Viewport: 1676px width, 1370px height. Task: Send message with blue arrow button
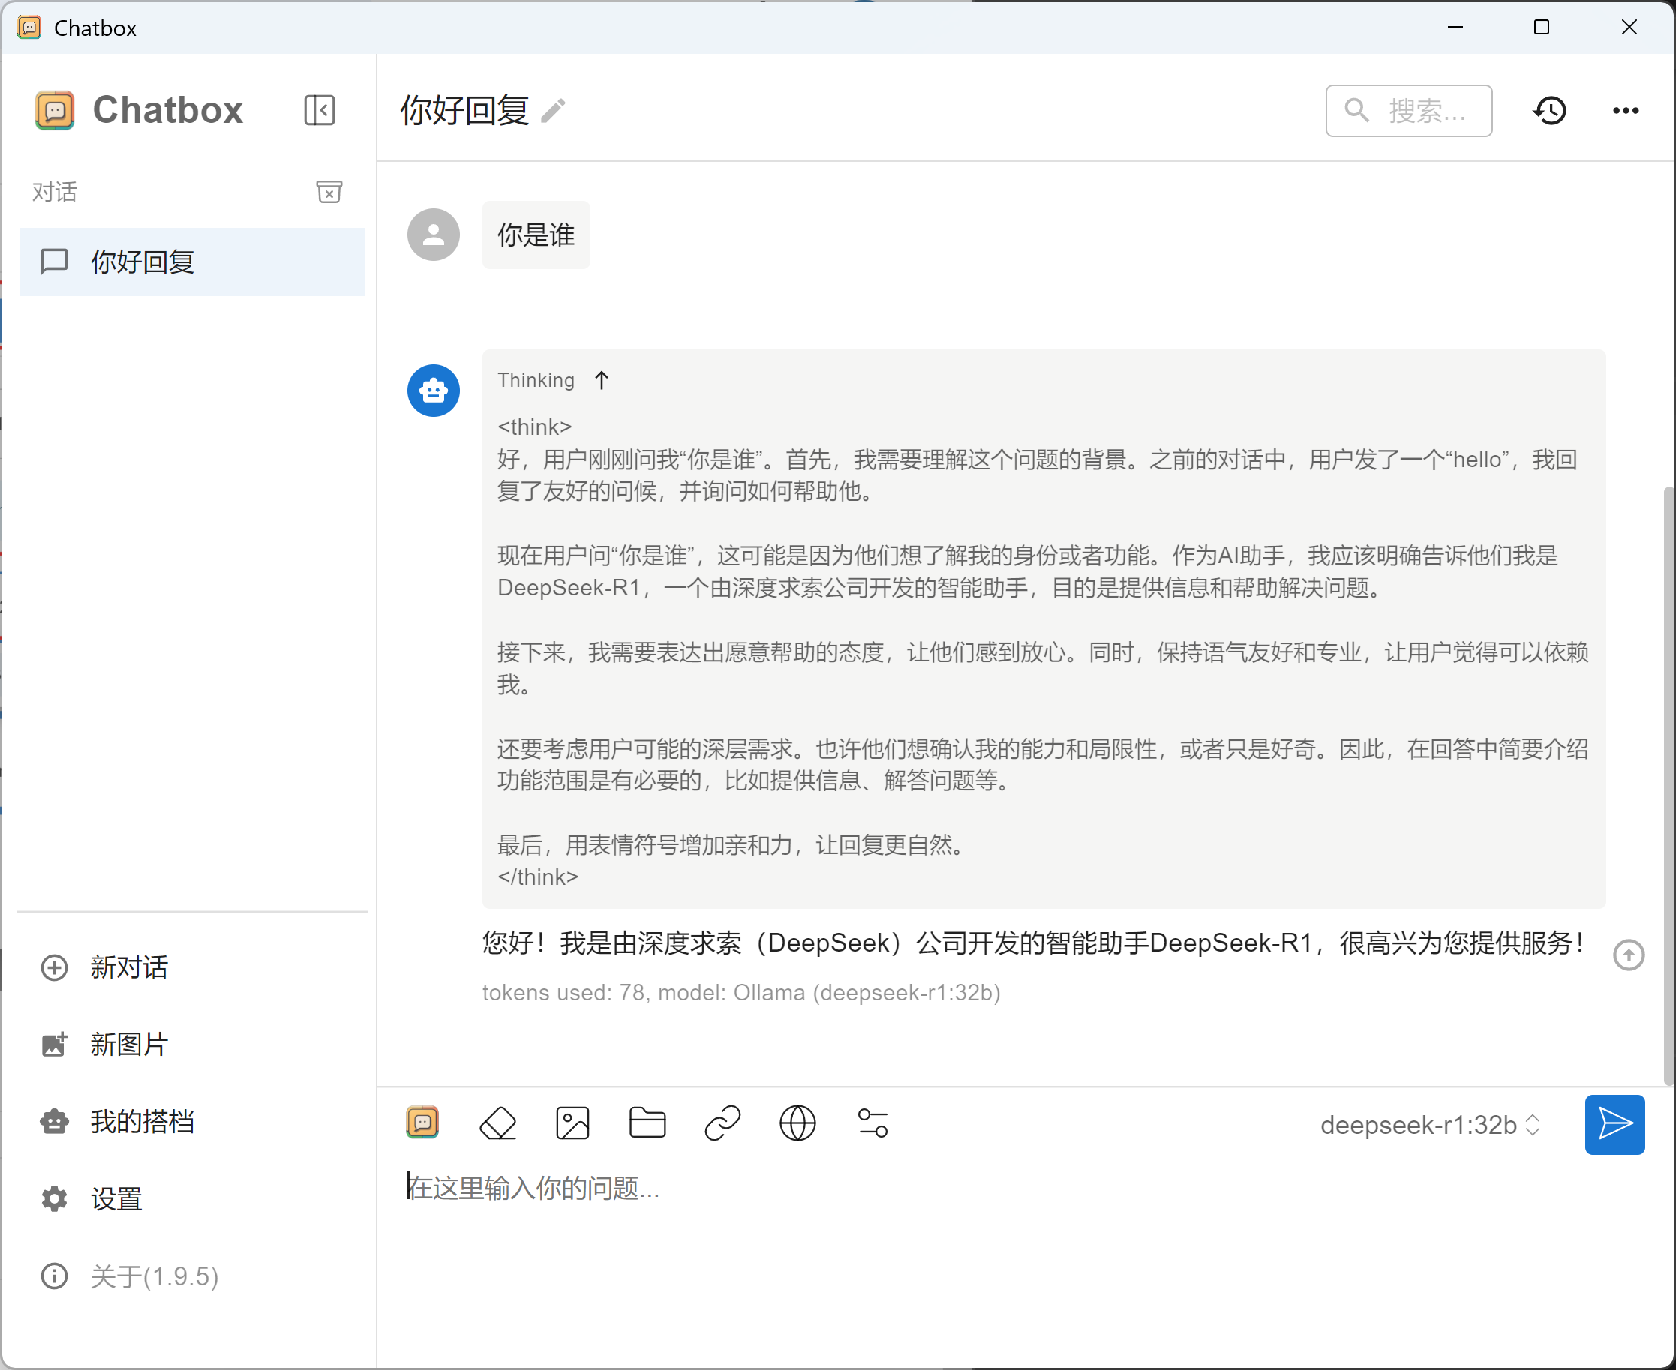[1614, 1125]
